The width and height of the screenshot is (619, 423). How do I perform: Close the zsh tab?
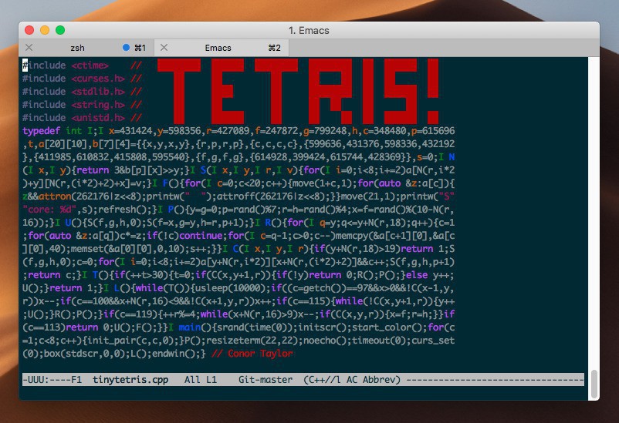pos(29,48)
